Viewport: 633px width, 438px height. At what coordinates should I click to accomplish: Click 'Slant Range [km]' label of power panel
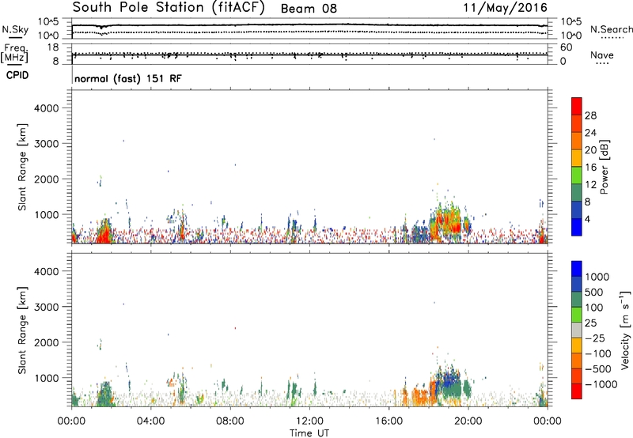coord(22,167)
